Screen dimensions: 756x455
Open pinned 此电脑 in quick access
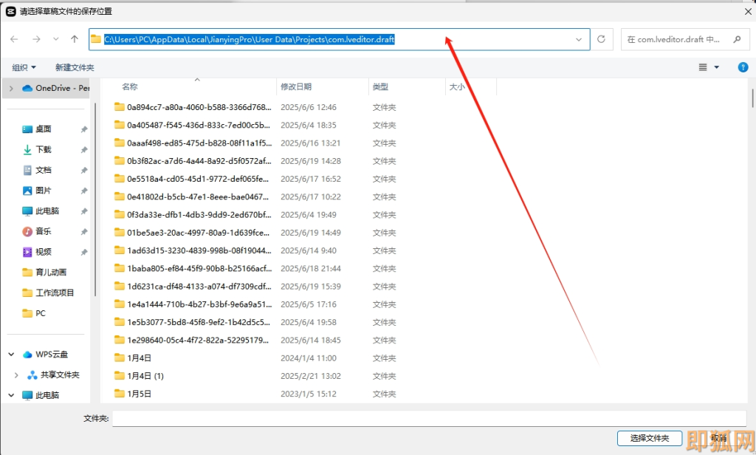pos(41,211)
